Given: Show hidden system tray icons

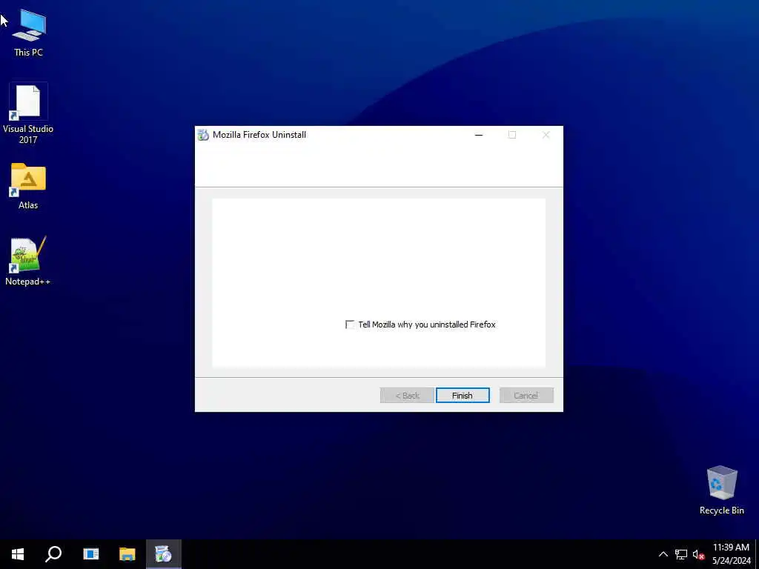Looking at the screenshot, I should click(x=663, y=554).
